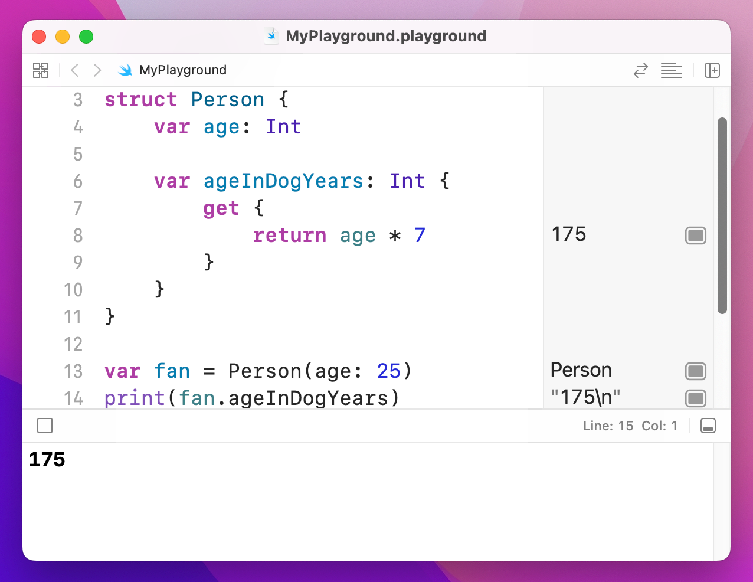Click the hide debug area icon bottom right
Screen dimensions: 753x582
708,426
